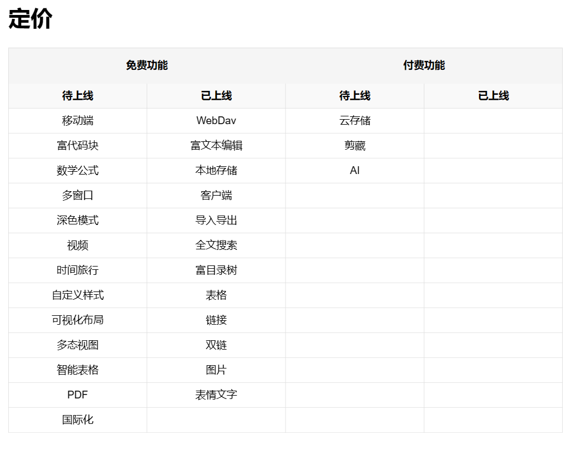This screenshot has height=476, width=576.
Task: Select the 免费功能 column group header
Action: (x=147, y=65)
